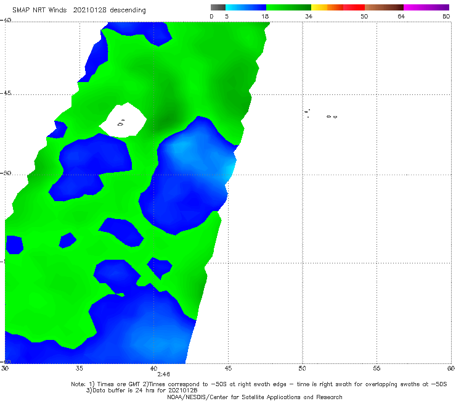Screen dimensions: 456x401
Task: Click the swath time label '2:46'
Action: [163, 374]
